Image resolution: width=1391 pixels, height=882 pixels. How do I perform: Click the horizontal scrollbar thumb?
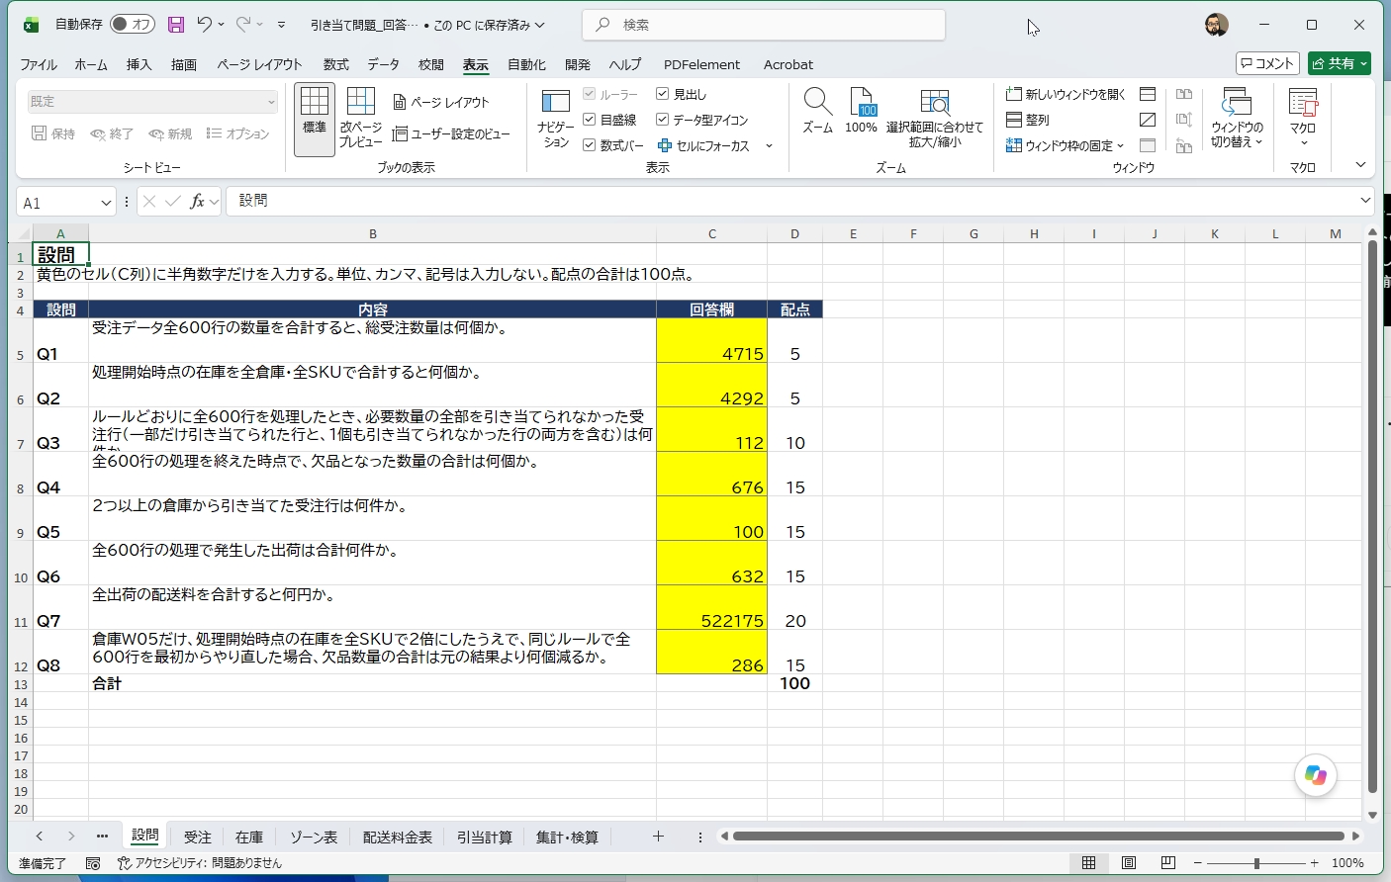pos(1038,837)
